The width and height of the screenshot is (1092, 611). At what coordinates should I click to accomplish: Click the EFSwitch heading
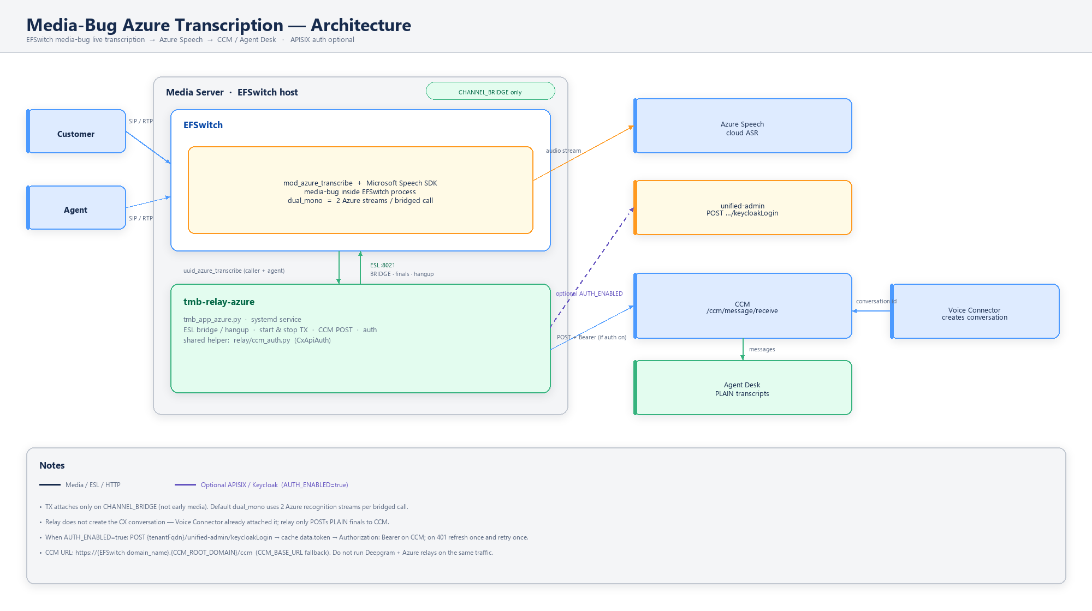(203, 125)
